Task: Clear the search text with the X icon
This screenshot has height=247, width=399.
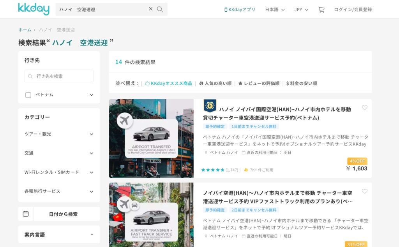Action: click(151, 9)
